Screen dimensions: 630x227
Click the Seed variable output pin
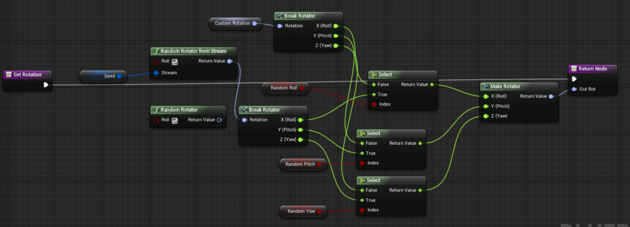coord(119,76)
